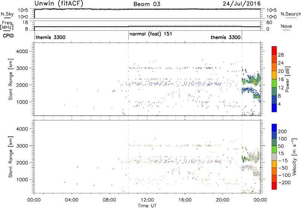Screen dimensions: 301x208
Task: Click the '200' label on the velocity colorbar
Action: pos(283,131)
